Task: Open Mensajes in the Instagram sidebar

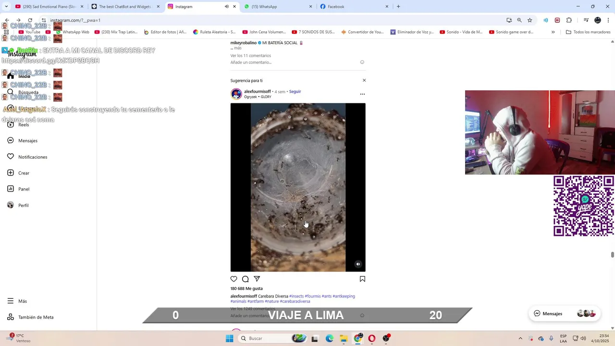Action: tap(28, 141)
